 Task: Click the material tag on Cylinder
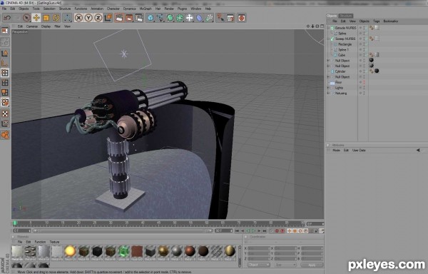pos(377,71)
